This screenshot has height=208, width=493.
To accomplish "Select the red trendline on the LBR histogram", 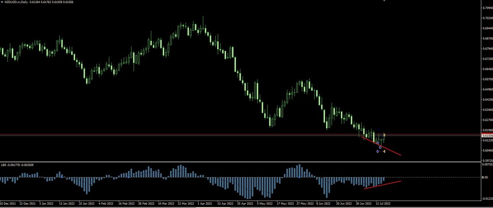I will coord(382,185).
